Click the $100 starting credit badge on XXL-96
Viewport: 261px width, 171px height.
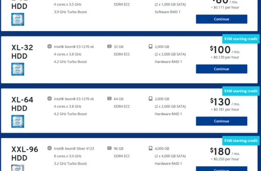point(241,141)
